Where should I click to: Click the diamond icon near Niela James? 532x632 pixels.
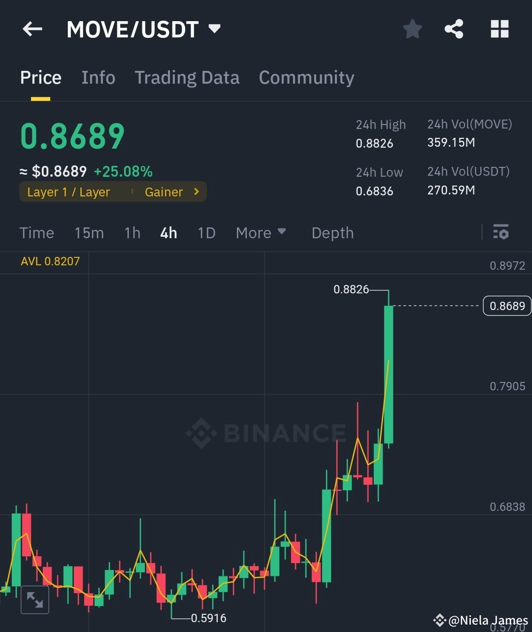(x=440, y=620)
